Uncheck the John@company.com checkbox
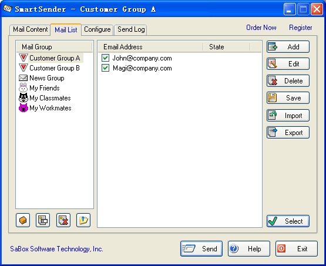The image size is (326, 266). [x=105, y=58]
